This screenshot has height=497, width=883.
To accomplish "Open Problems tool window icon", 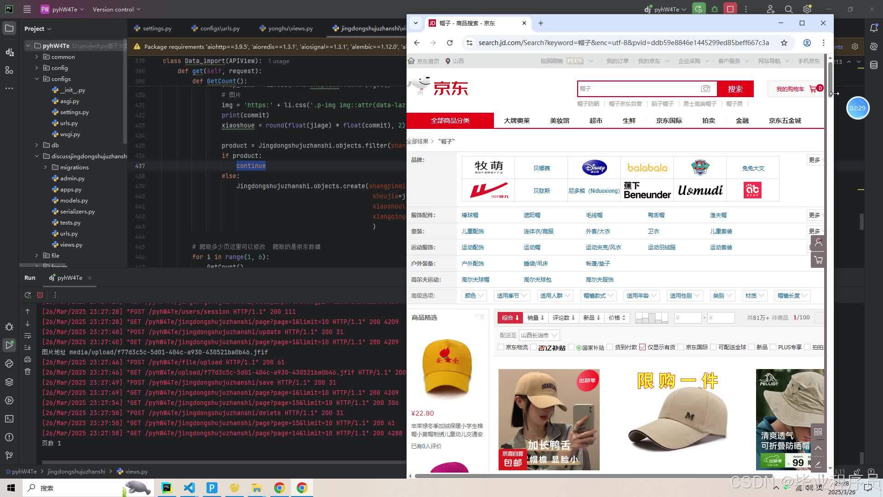I will 9,437.
